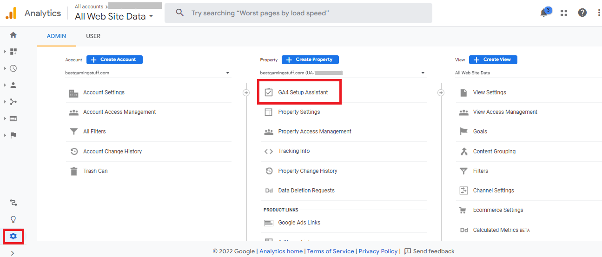Screen dimensions: 602x257
Task: Open Acquisition branching icon in sidebar
Action: pos(13,102)
